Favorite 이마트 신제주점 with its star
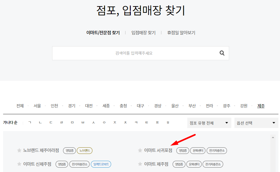The height and width of the screenshot is (172, 280). 19,164
